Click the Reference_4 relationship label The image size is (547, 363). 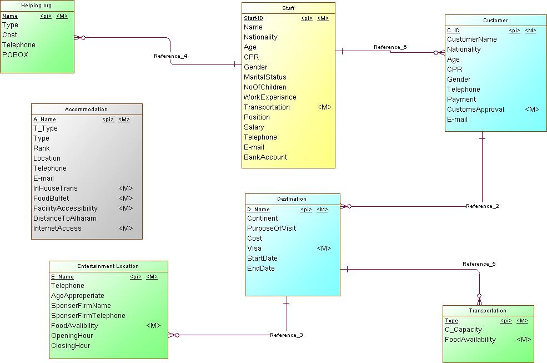tap(170, 56)
